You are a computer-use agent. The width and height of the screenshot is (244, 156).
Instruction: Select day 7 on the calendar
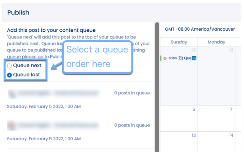pos(231,109)
